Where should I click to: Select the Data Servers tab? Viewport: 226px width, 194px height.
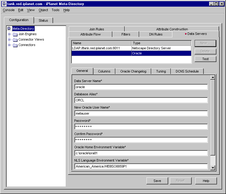pyautogui.click(x=196, y=34)
